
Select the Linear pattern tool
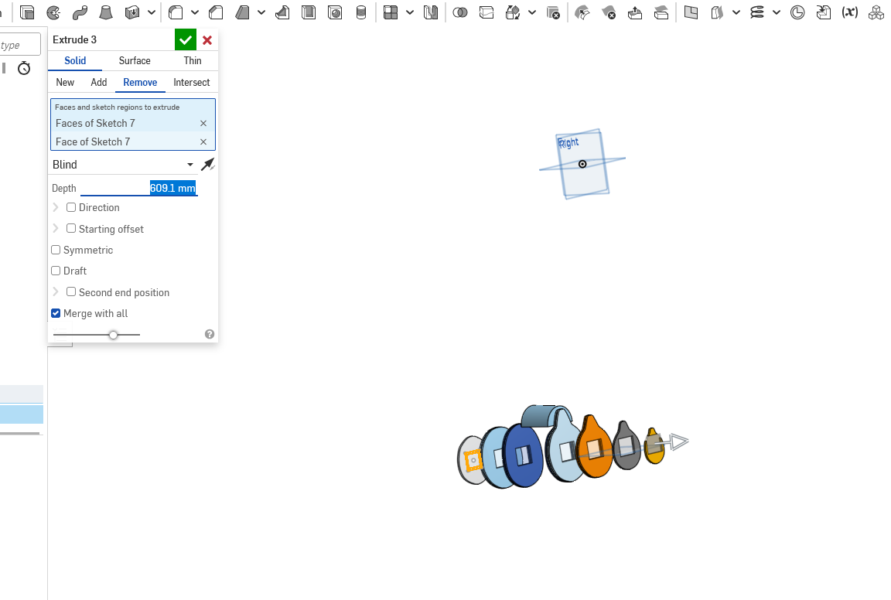(x=391, y=12)
